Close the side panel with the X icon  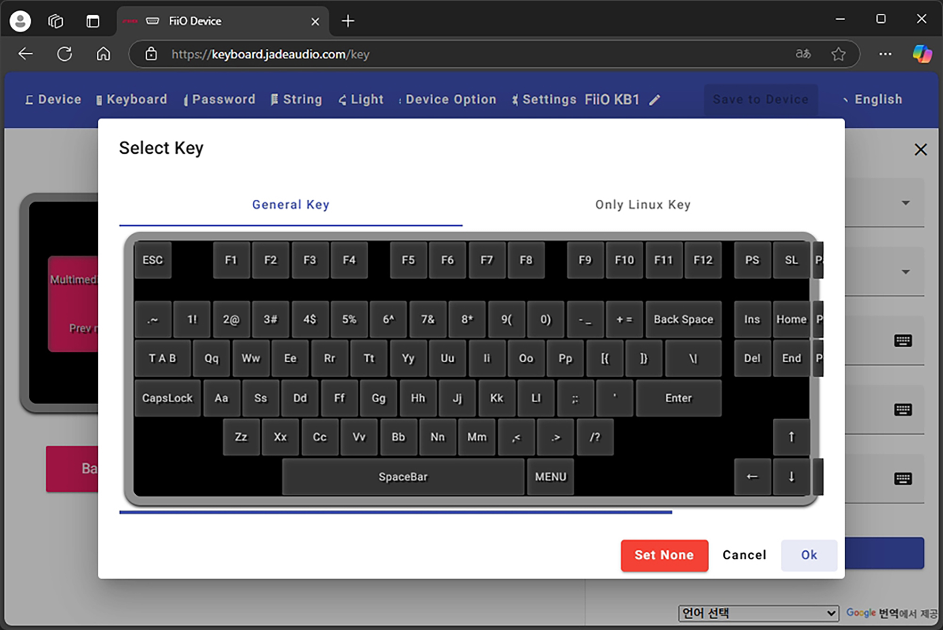920,150
